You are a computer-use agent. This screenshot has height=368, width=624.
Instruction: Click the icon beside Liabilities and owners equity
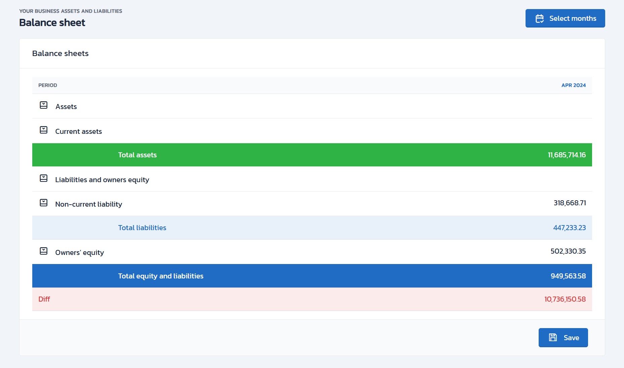pos(44,178)
